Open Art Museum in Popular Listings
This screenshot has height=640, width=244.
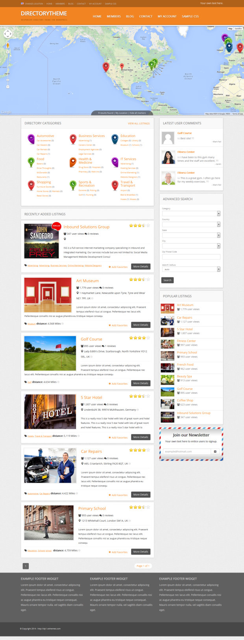(185, 305)
